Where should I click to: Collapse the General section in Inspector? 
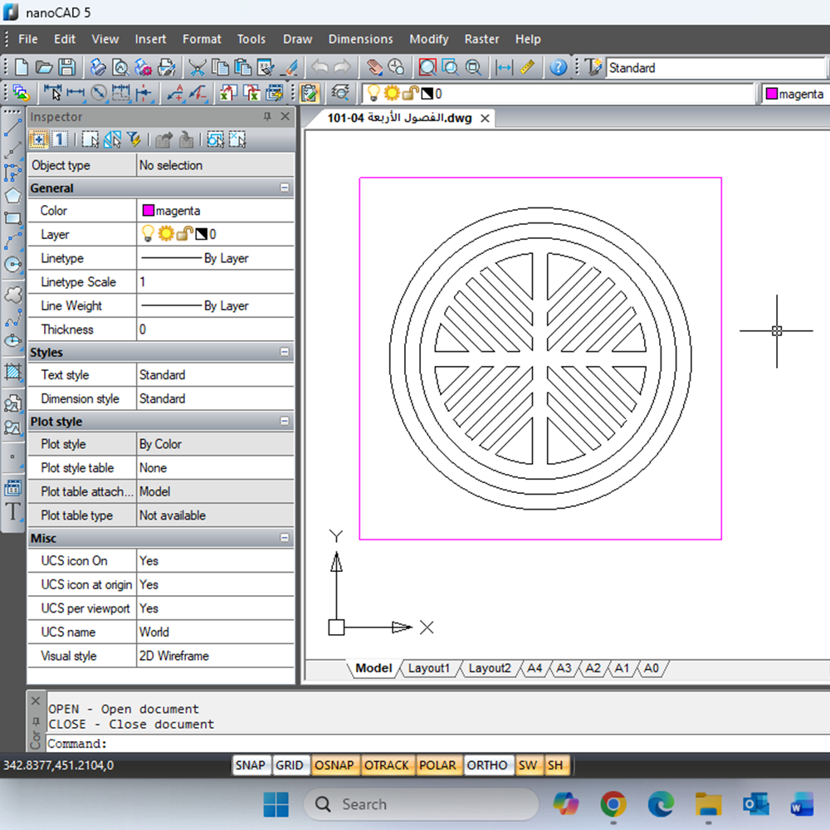click(x=285, y=188)
